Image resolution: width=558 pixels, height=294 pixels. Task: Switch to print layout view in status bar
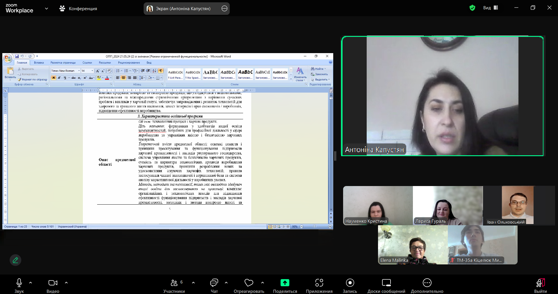tap(270, 227)
